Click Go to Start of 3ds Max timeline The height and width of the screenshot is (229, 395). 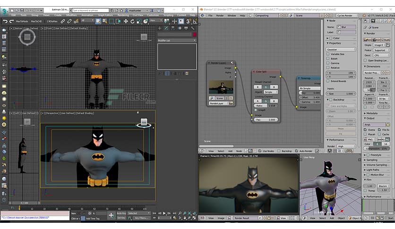click(x=155, y=213)
